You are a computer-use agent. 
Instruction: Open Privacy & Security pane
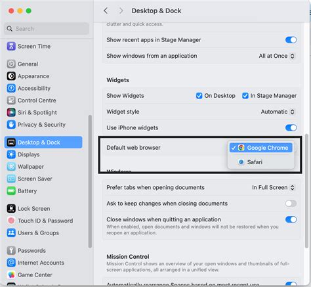pos(43,125)
